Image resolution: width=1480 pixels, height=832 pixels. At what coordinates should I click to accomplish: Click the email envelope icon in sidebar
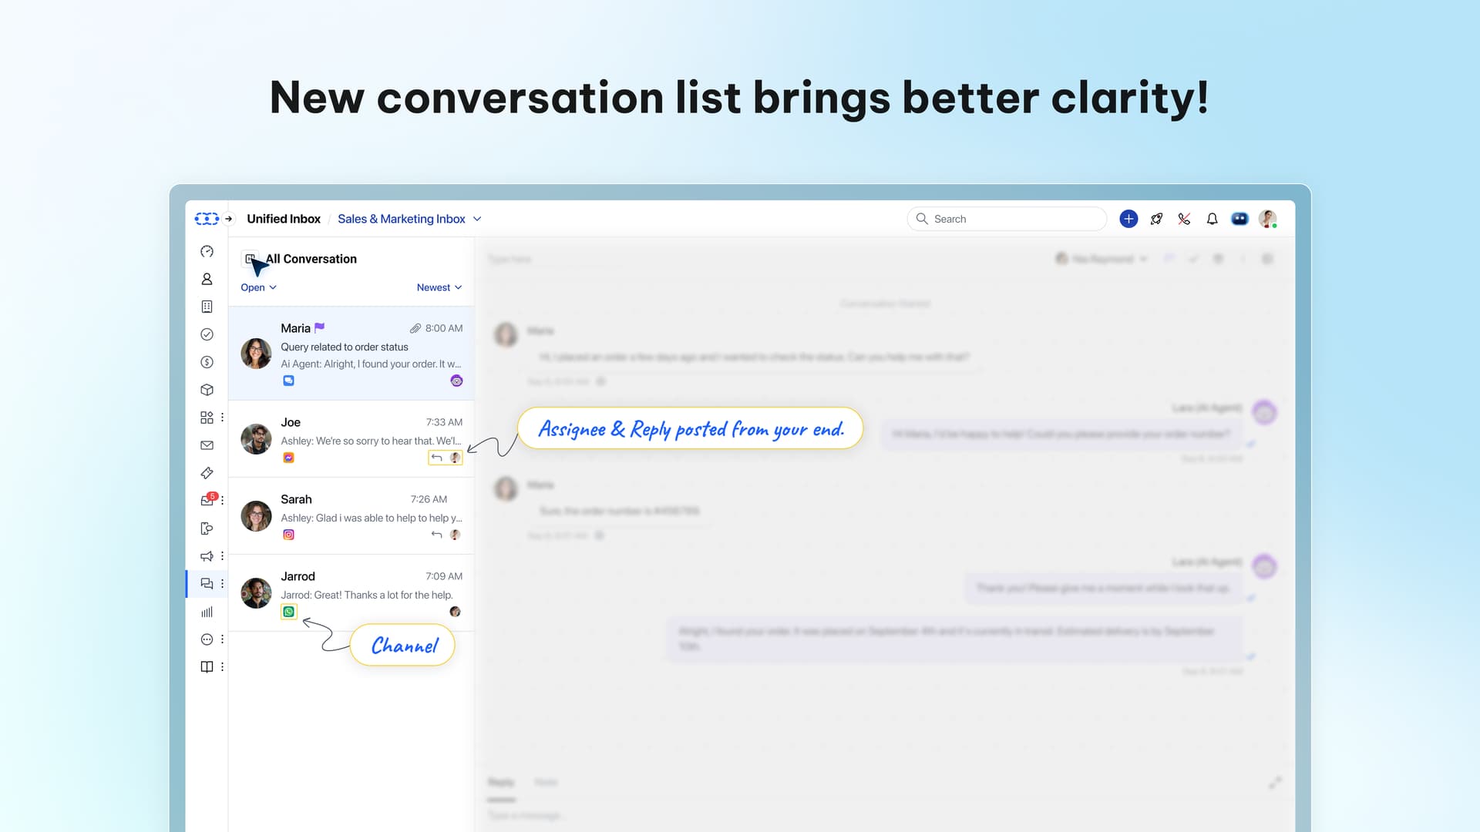coord(207,445)
